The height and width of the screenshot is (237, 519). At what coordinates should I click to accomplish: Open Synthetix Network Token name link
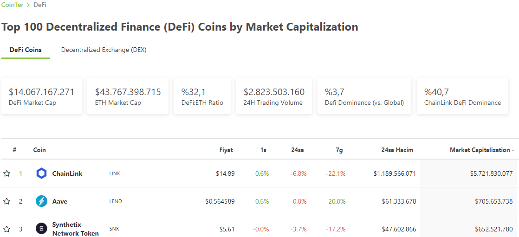pyautogui.click(x=76, y=229)
